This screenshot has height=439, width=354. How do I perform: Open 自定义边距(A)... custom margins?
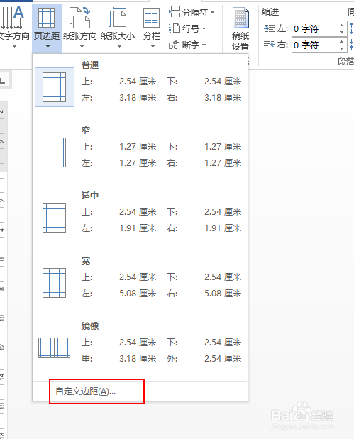[x=85, y=391]
